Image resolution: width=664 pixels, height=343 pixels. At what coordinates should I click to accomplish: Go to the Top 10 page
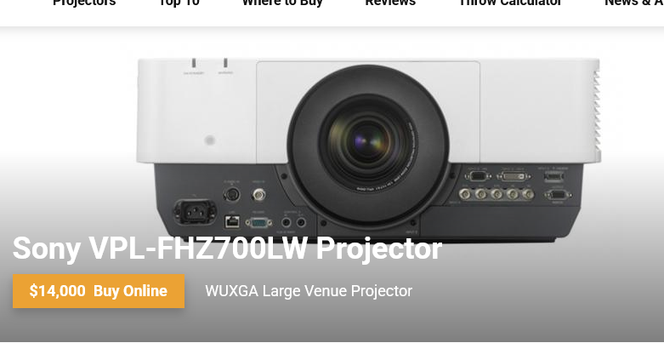coord(179,3)
